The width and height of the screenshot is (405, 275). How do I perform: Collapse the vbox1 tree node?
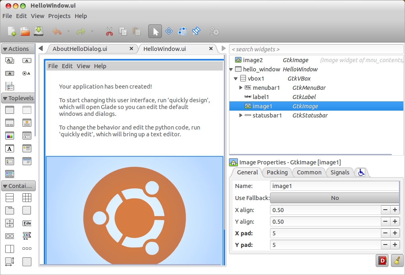tap(236, 79)
